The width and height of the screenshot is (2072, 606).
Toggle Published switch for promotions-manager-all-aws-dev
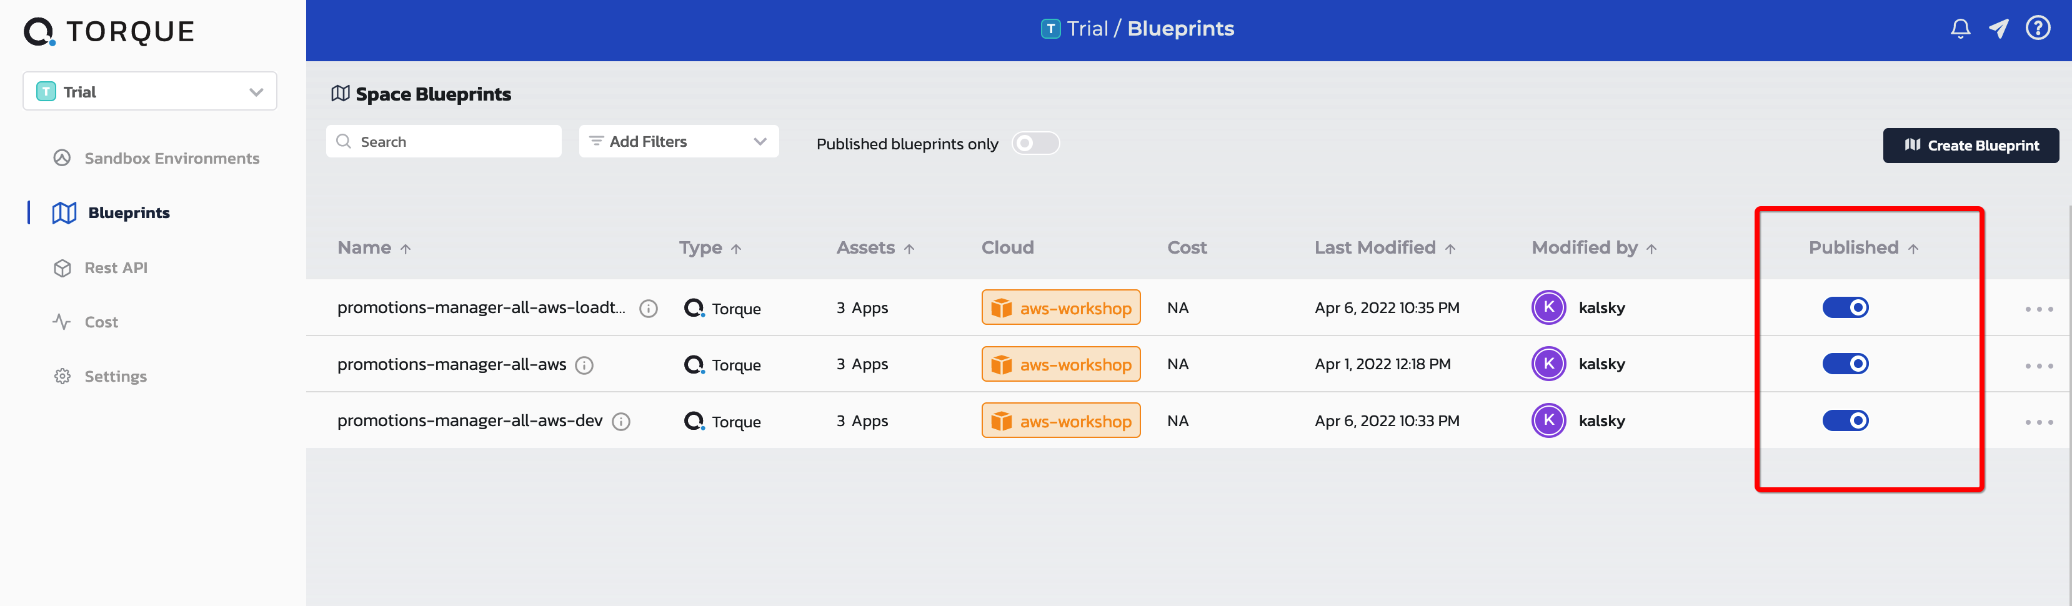pos(1845,420)
